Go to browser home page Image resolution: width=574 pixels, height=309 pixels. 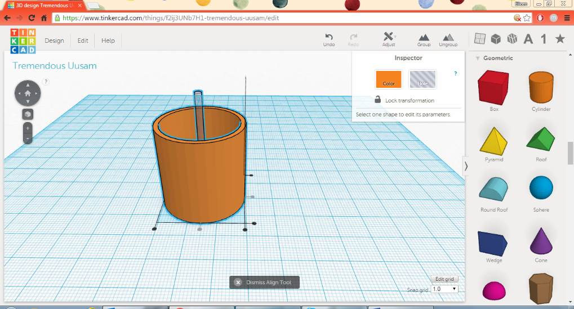44,18
